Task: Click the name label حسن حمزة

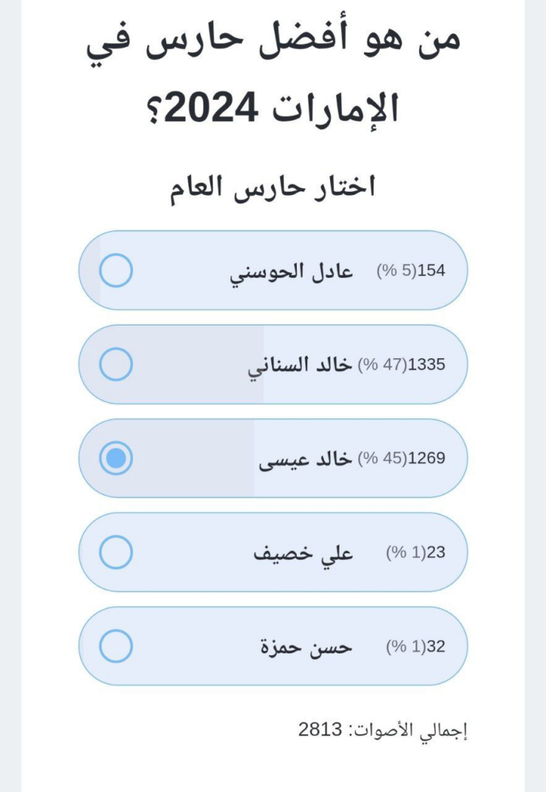Action: click(305, 647)
